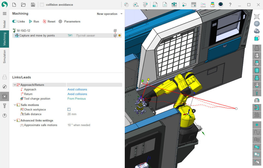The height and width of the screenshot is (168, 263).
Task: Click the shaded sphere icon in the right toolbar
Action: pos(257,24)
